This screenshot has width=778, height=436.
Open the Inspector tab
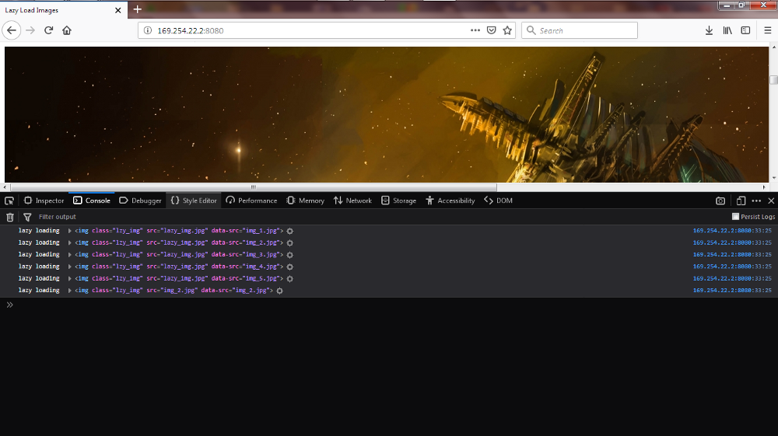[44, 201]
